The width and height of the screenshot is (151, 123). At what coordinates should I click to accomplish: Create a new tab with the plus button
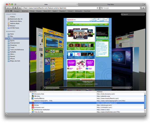(x=144, y=4)
